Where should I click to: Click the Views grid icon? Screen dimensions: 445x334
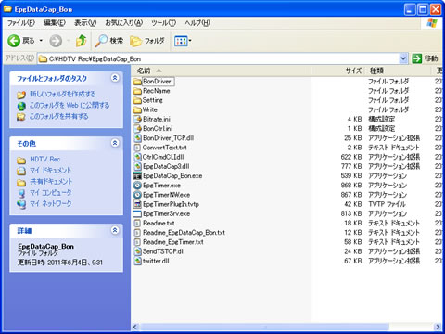[x=181, y=41]
